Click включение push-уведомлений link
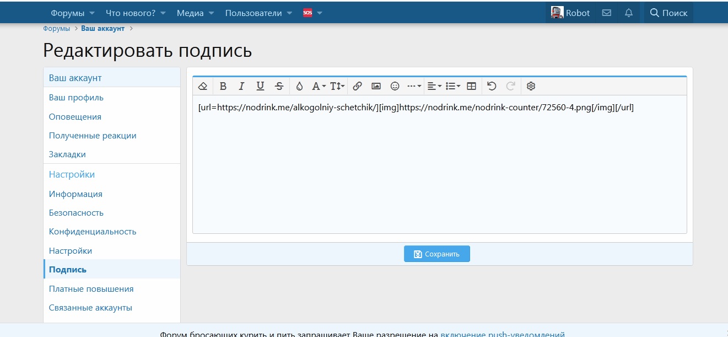This screenshot has height=337, width=728. click(502, 334)
